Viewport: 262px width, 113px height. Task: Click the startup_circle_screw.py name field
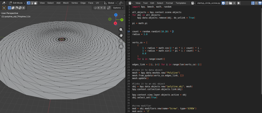coord(209,3)
